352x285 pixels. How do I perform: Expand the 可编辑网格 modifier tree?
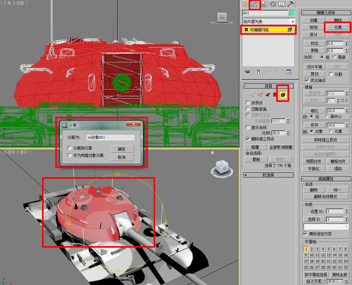[246, 29]
